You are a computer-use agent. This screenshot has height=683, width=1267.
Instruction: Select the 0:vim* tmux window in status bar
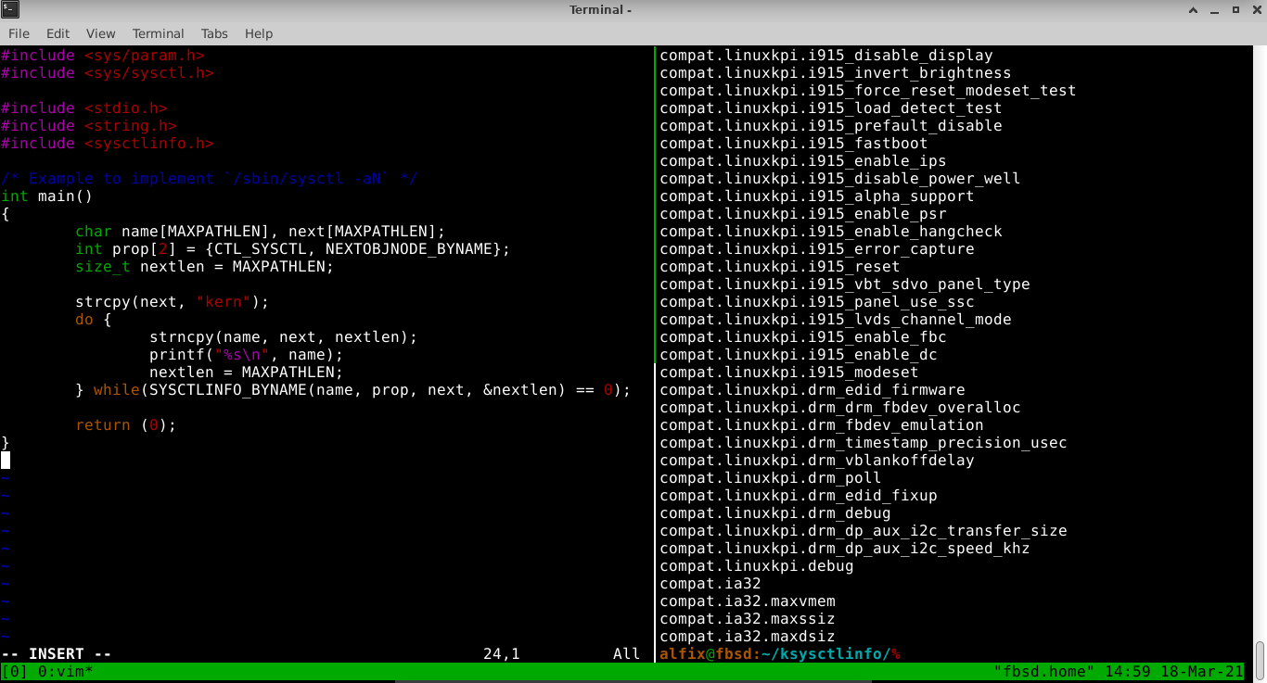tap(64, 671)
